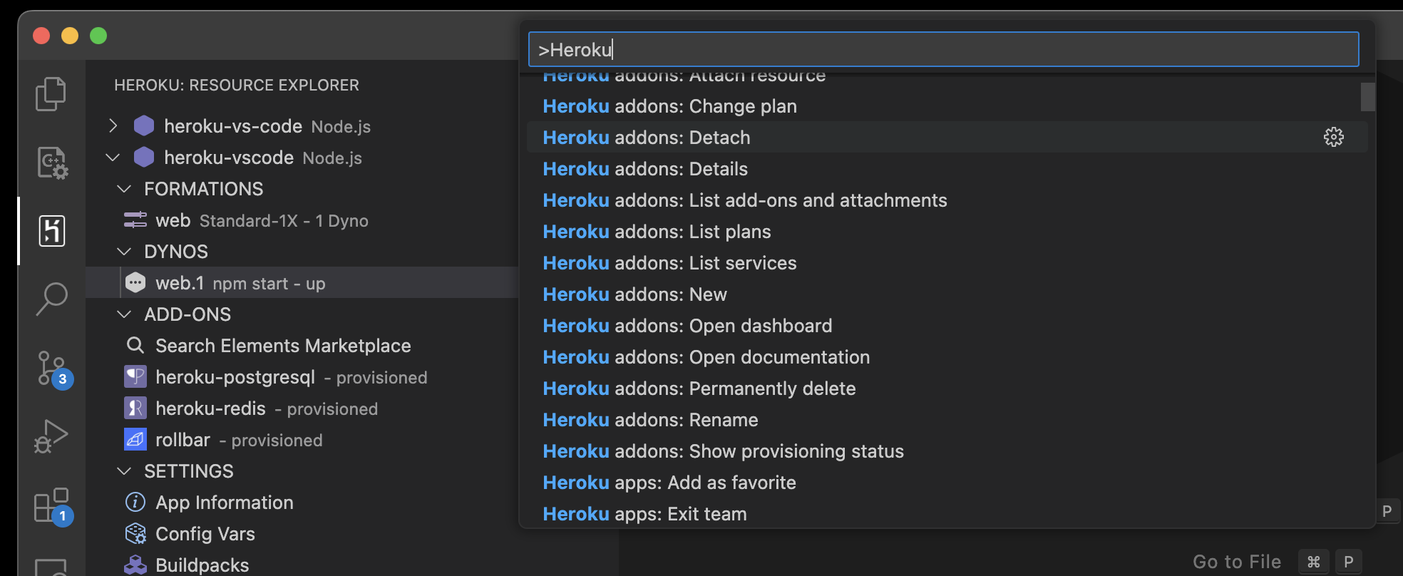
Task: Focus the command palette input with >Heroku
Action: point(943,49)
